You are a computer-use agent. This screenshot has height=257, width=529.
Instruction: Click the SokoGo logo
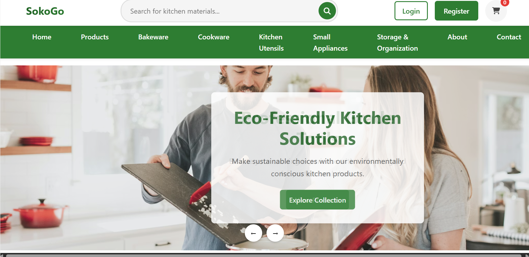tap(45, 11)
